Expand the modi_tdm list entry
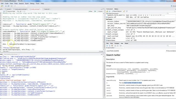 point(107,38)
